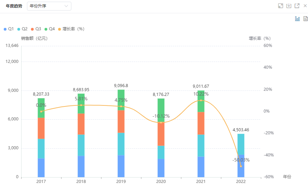Toggle 增长率 (%) line in legend

coord(71,29)
